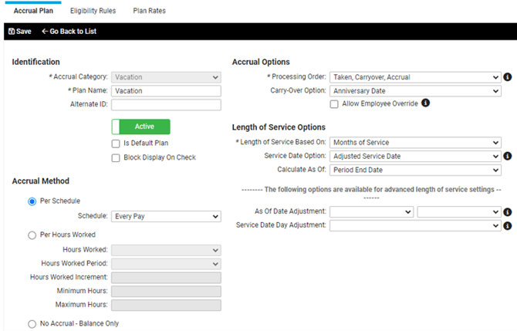Image resolution: width=517 pixels, height=331 pixels.
Task: Expand Service Date Day Adjustment dropdown
Action: (415, 225)
